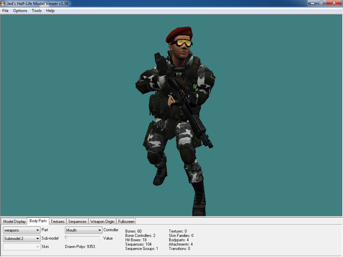Expand the weapons Part dropdown
The width and height of the screenshot is (343, 257).
22,230
